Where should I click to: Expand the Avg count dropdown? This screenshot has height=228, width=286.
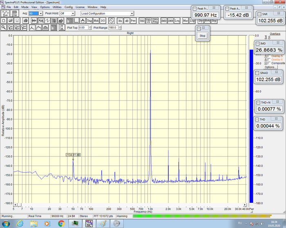[41, 13]
